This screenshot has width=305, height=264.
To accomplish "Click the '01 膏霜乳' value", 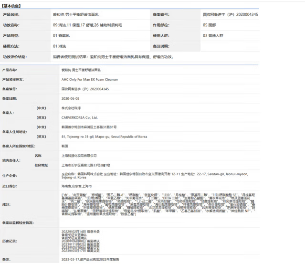I will click(61, 36).
